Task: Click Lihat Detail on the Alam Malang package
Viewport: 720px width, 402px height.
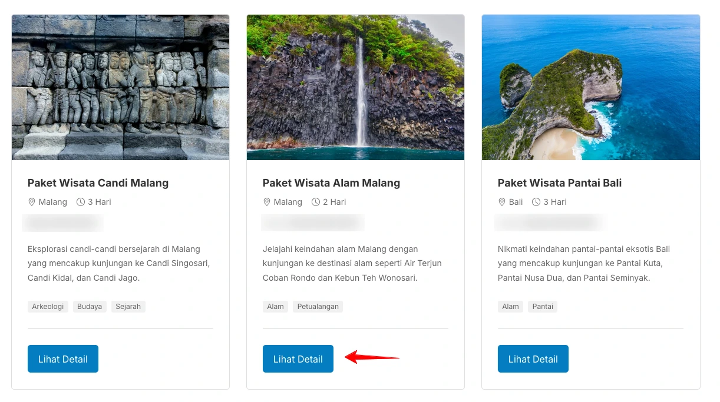Action: 298,358
